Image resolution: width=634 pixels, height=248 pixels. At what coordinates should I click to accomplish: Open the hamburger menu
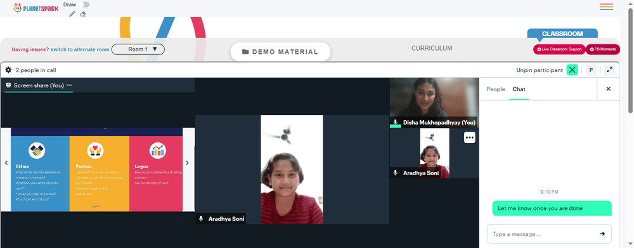(x=606, y=7)
